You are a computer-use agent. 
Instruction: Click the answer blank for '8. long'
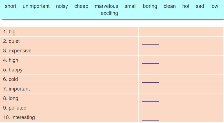pos(150,100)
